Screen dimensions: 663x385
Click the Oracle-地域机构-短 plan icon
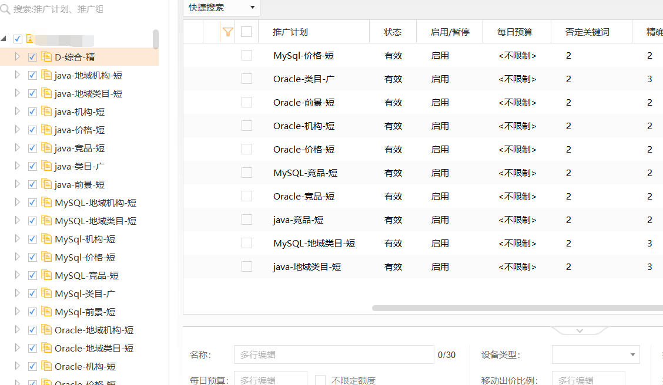tap(46, 329)
